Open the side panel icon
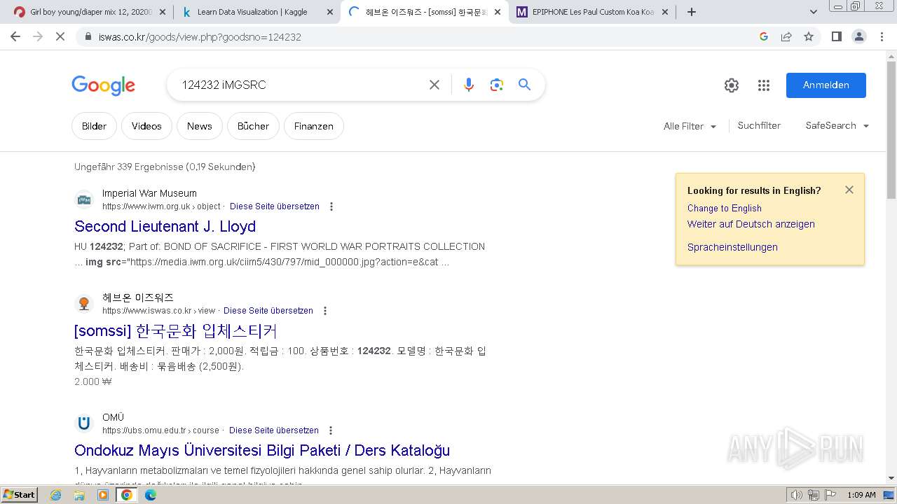The height and width of the screenshot is (504, 897). (x=836, y=36)
